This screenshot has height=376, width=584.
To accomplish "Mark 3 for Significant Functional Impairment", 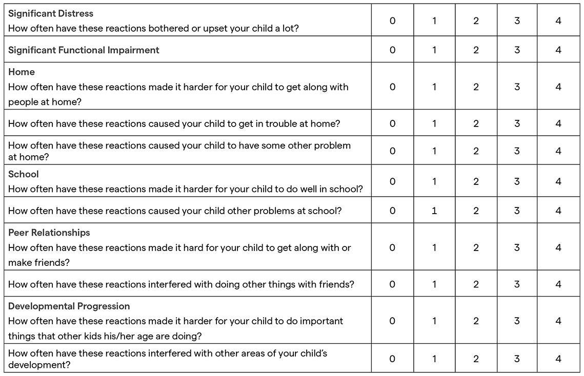I will coord(517,50).
